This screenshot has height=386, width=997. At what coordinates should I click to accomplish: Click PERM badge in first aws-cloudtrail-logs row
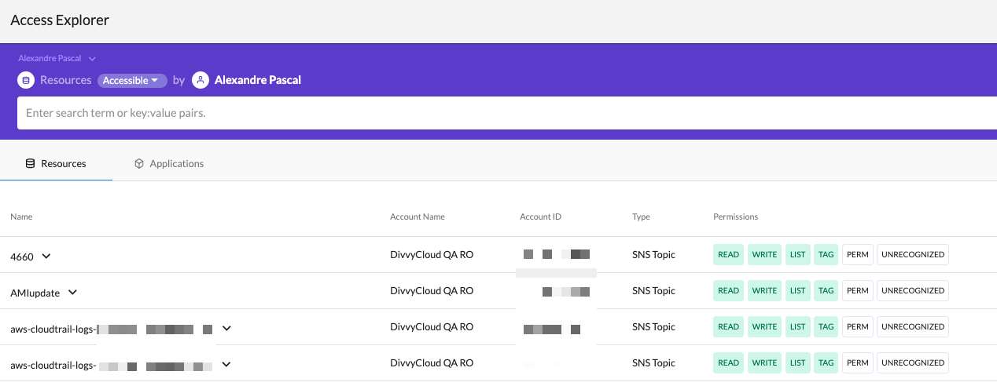click(858, 327)
